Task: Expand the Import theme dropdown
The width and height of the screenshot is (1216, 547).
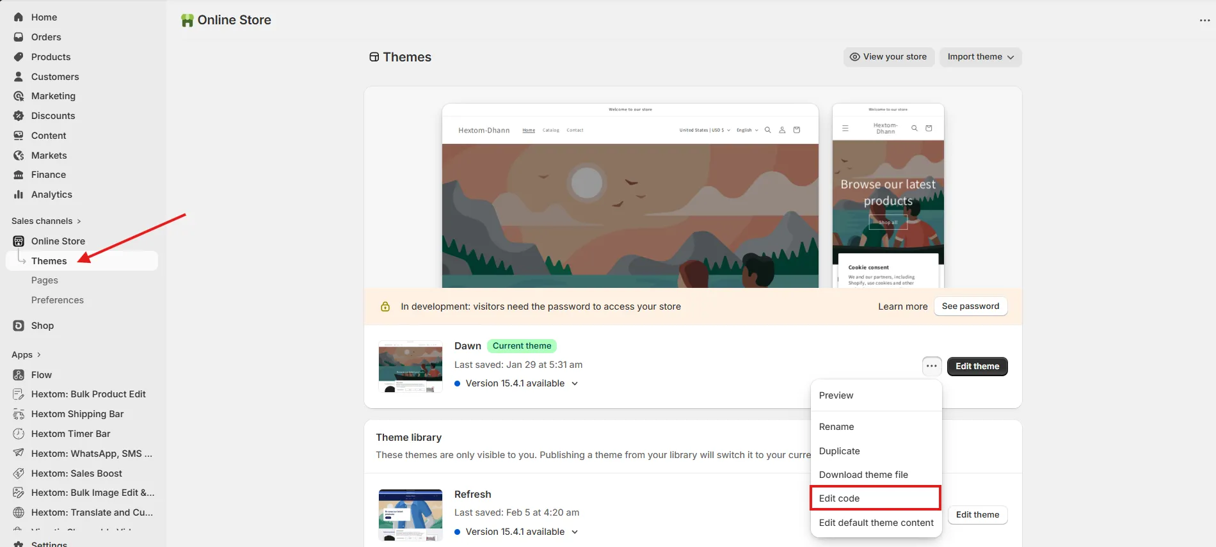Action: tap(980, 57)
